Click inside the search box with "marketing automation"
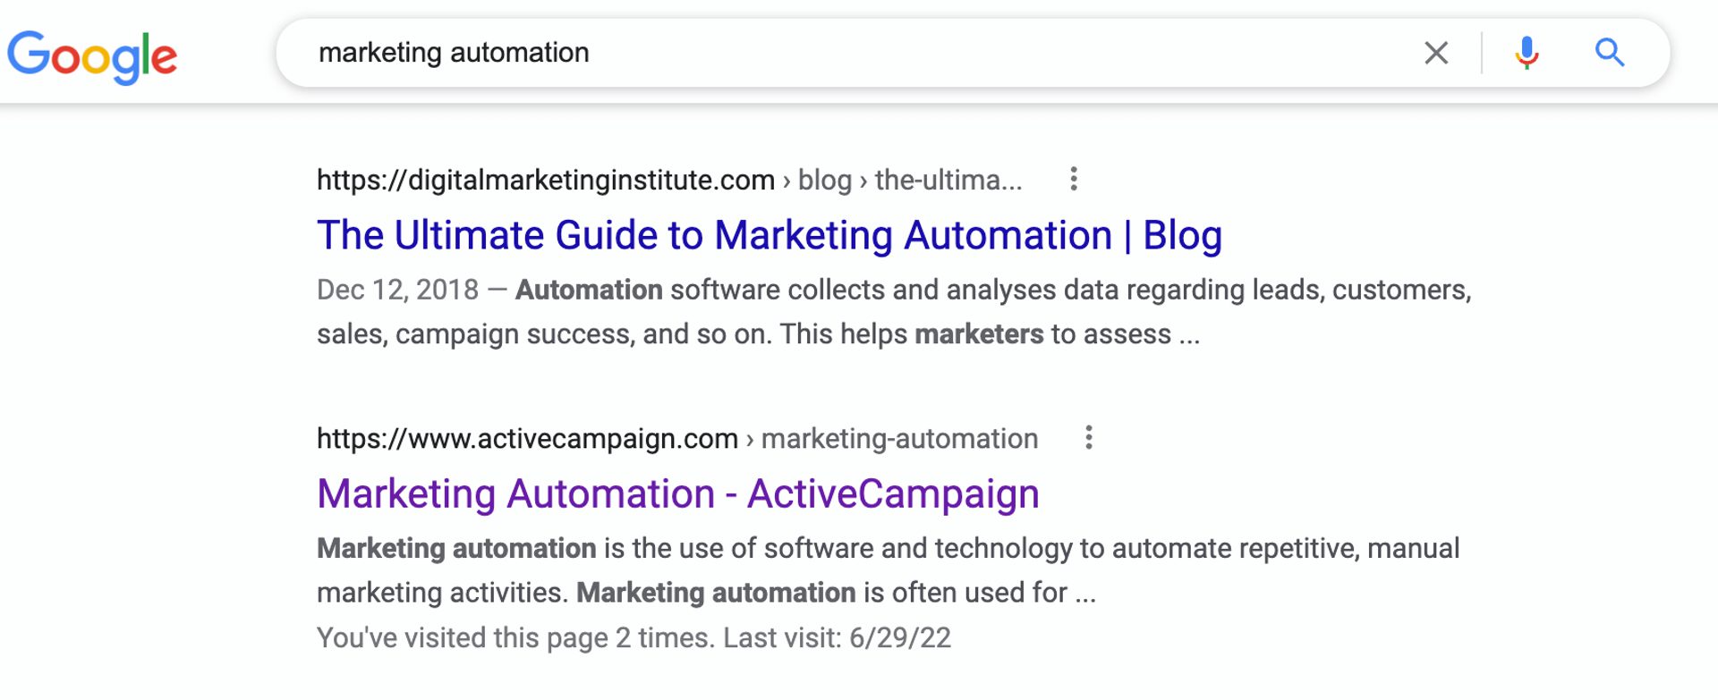The image size is (1718, 700). 455,52
